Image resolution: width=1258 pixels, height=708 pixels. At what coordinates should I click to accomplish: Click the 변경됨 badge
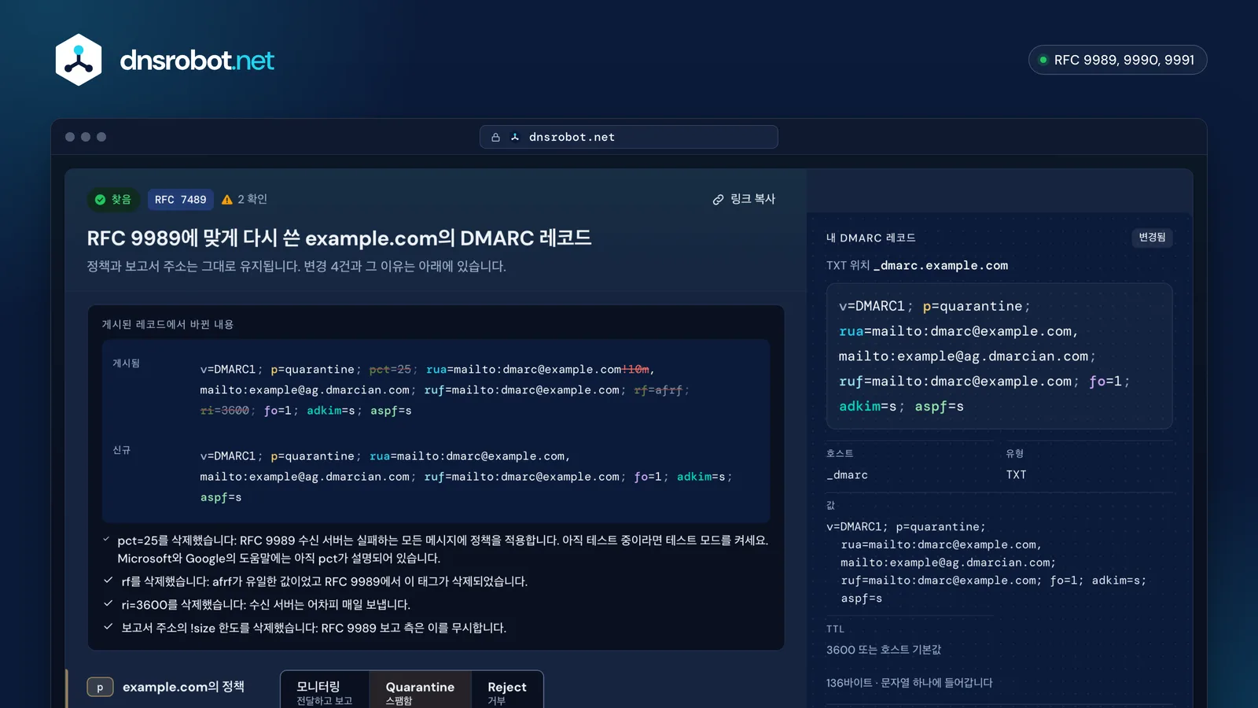[x=1152, y=238]
